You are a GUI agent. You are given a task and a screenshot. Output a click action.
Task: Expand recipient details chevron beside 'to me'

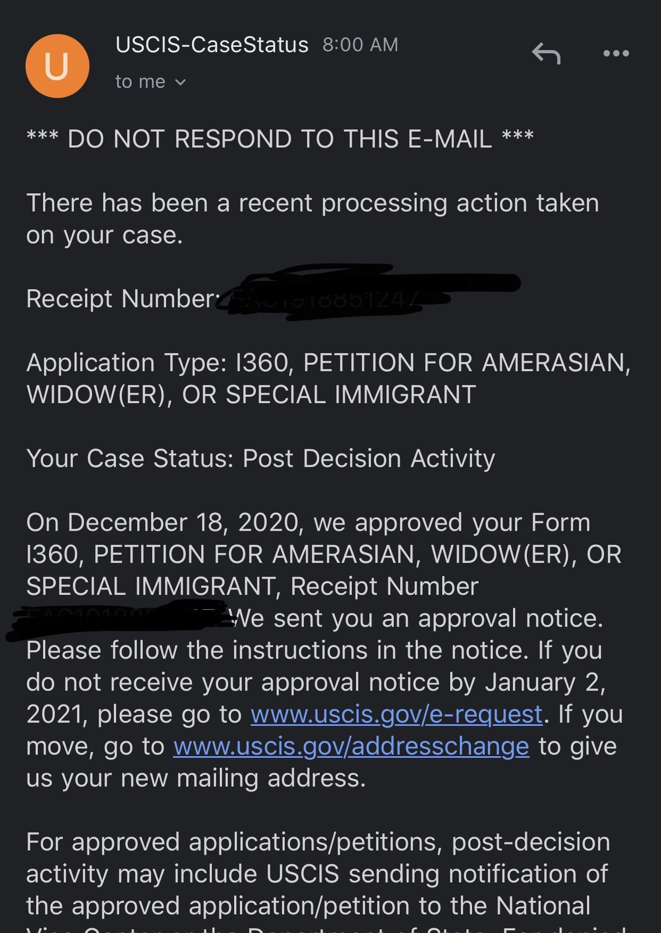coord(180,82)
